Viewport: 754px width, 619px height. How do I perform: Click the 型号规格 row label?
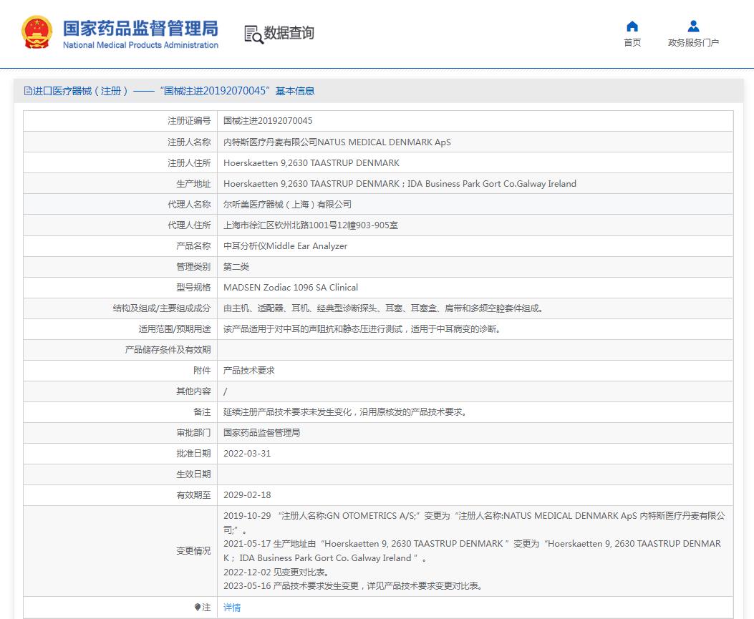tap(193, 288)
